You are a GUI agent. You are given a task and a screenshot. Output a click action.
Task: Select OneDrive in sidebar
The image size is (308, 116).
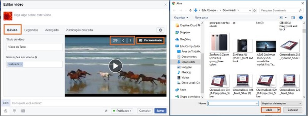point(183,39)
